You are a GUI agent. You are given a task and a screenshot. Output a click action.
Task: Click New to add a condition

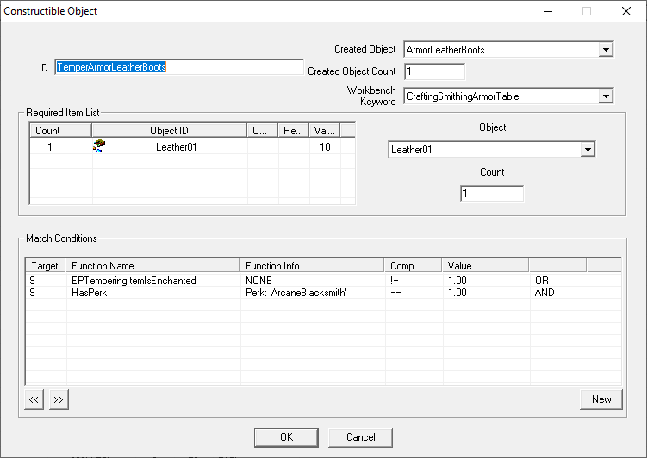pyautogui.click(x=601, y=399)
